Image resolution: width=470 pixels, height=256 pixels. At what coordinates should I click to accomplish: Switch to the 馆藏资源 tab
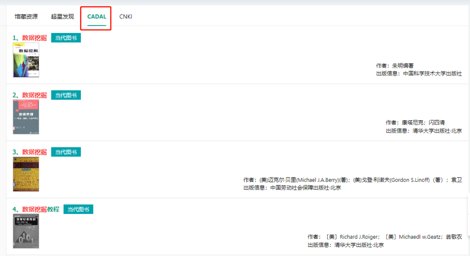tap(26, 17)
